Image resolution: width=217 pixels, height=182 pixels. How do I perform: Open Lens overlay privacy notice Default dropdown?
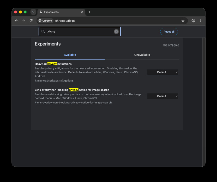coord(163,96)
